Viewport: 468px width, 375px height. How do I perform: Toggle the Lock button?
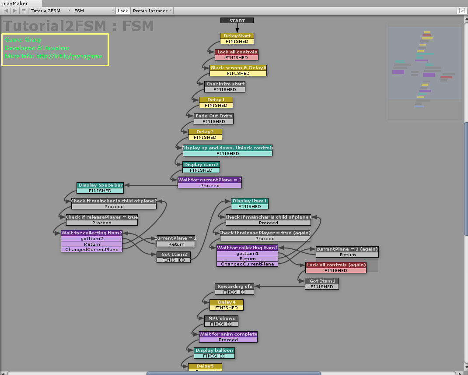pos(122,11)
